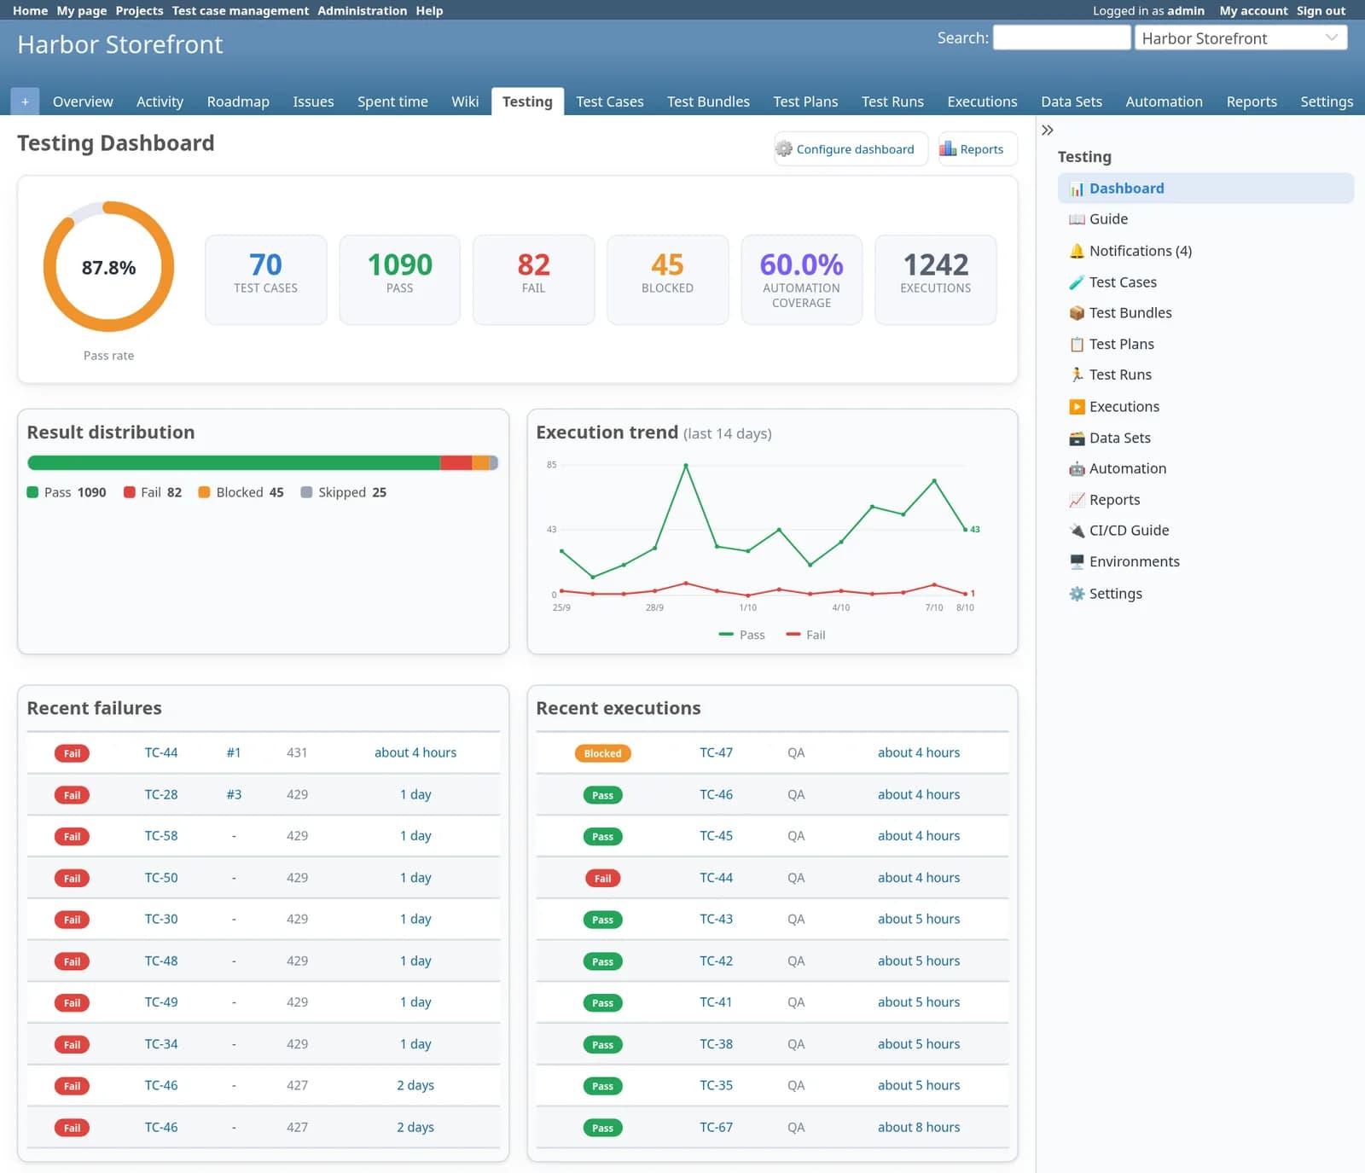This screenshot has height=1173, width=1365.
Task: Open TC-44 in Recent failures
Action: click(160, 752)
